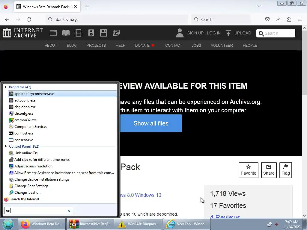Viewport: 307px width, 230px height.
Task: Open Adjust screen resolution
Action: [x=62, y=166]
